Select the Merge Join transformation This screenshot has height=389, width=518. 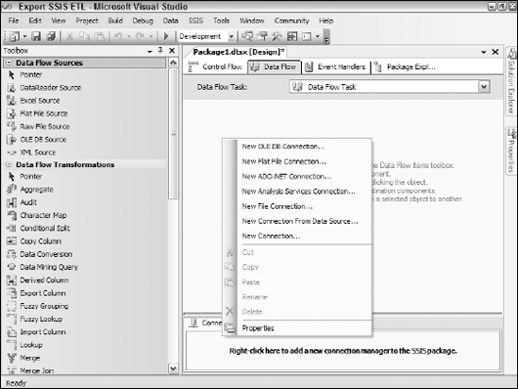point(30,370)
